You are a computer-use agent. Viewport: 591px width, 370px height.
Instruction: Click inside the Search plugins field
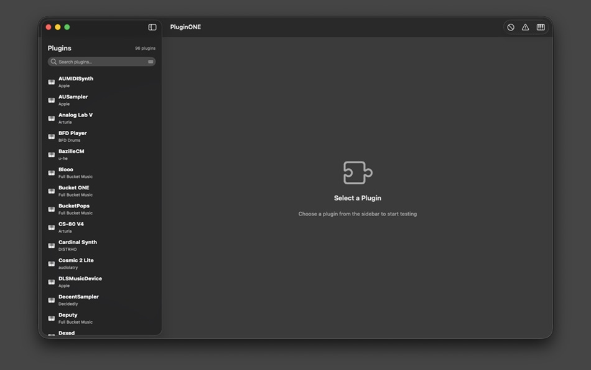[x=100, y=62]
